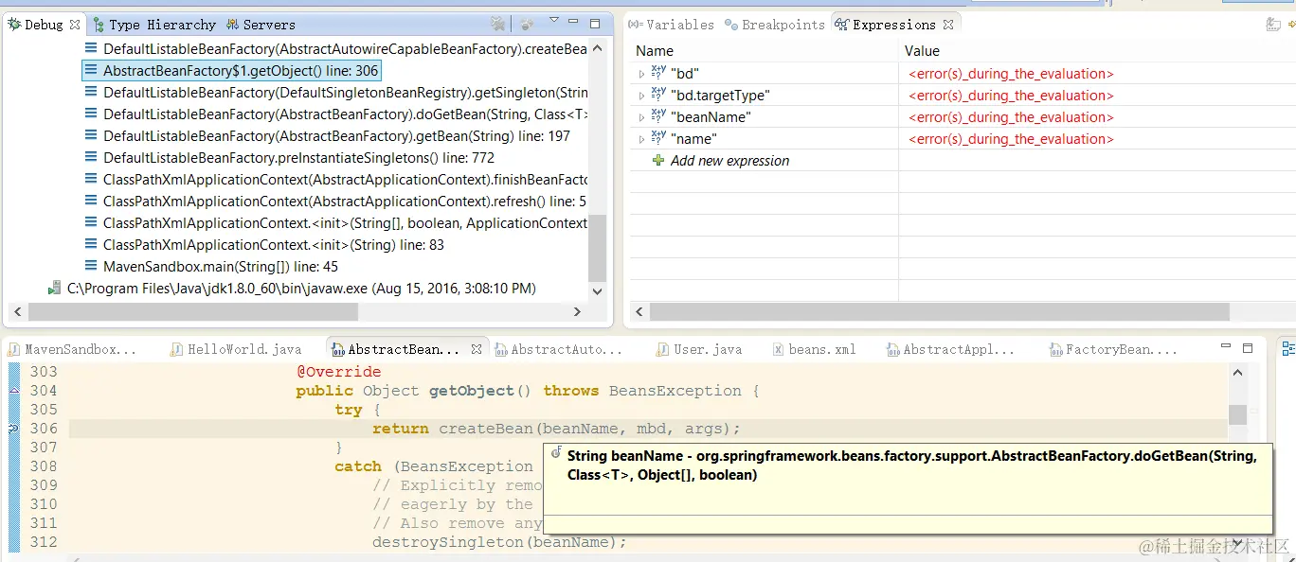
Task: Click the "beanName" expression watch icon
Action: 658,115
